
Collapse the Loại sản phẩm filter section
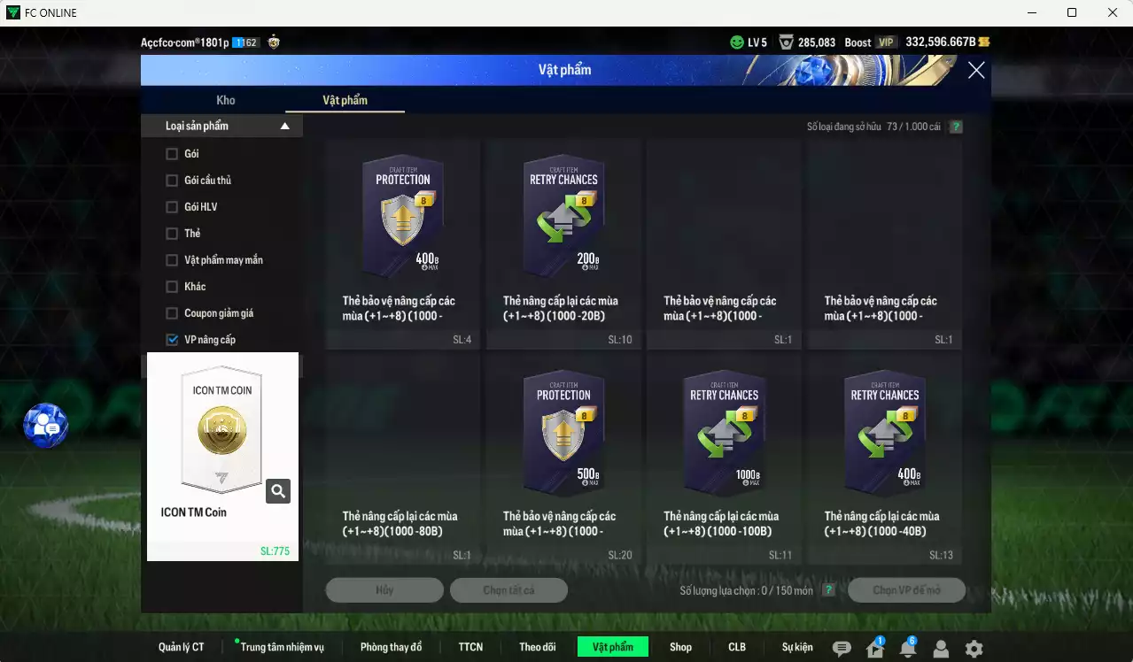pyautogui.click(x=284, y=127)
